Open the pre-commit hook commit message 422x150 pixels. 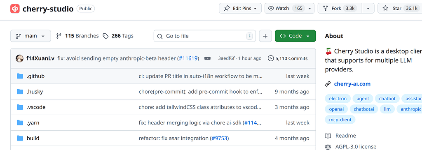tap(201, 92)
